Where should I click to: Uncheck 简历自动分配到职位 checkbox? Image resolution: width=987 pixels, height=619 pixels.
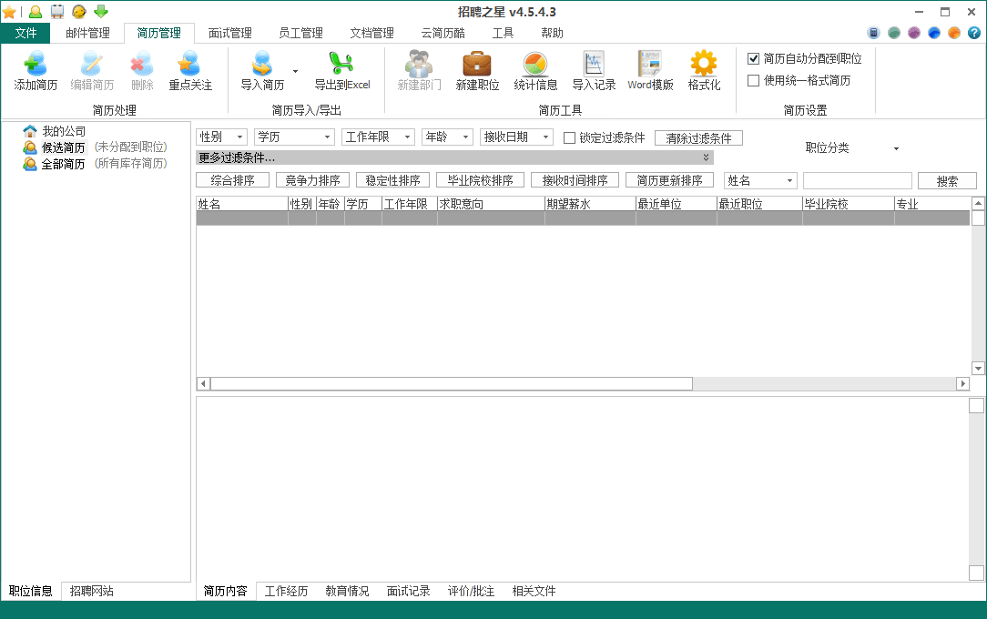tap(754, 58)
